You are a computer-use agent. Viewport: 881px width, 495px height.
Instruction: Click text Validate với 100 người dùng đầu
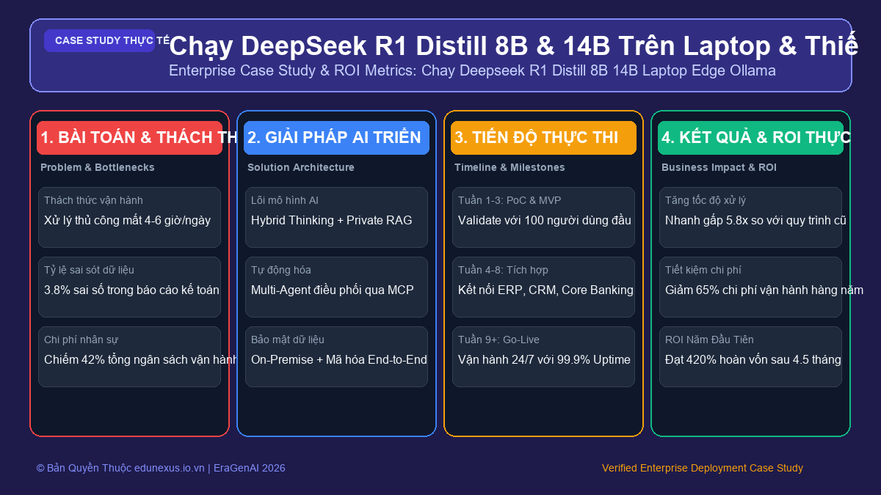pyautogui.click(x=545, y=220)
